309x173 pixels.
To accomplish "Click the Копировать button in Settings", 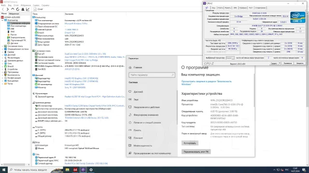I will coord(190,143).
